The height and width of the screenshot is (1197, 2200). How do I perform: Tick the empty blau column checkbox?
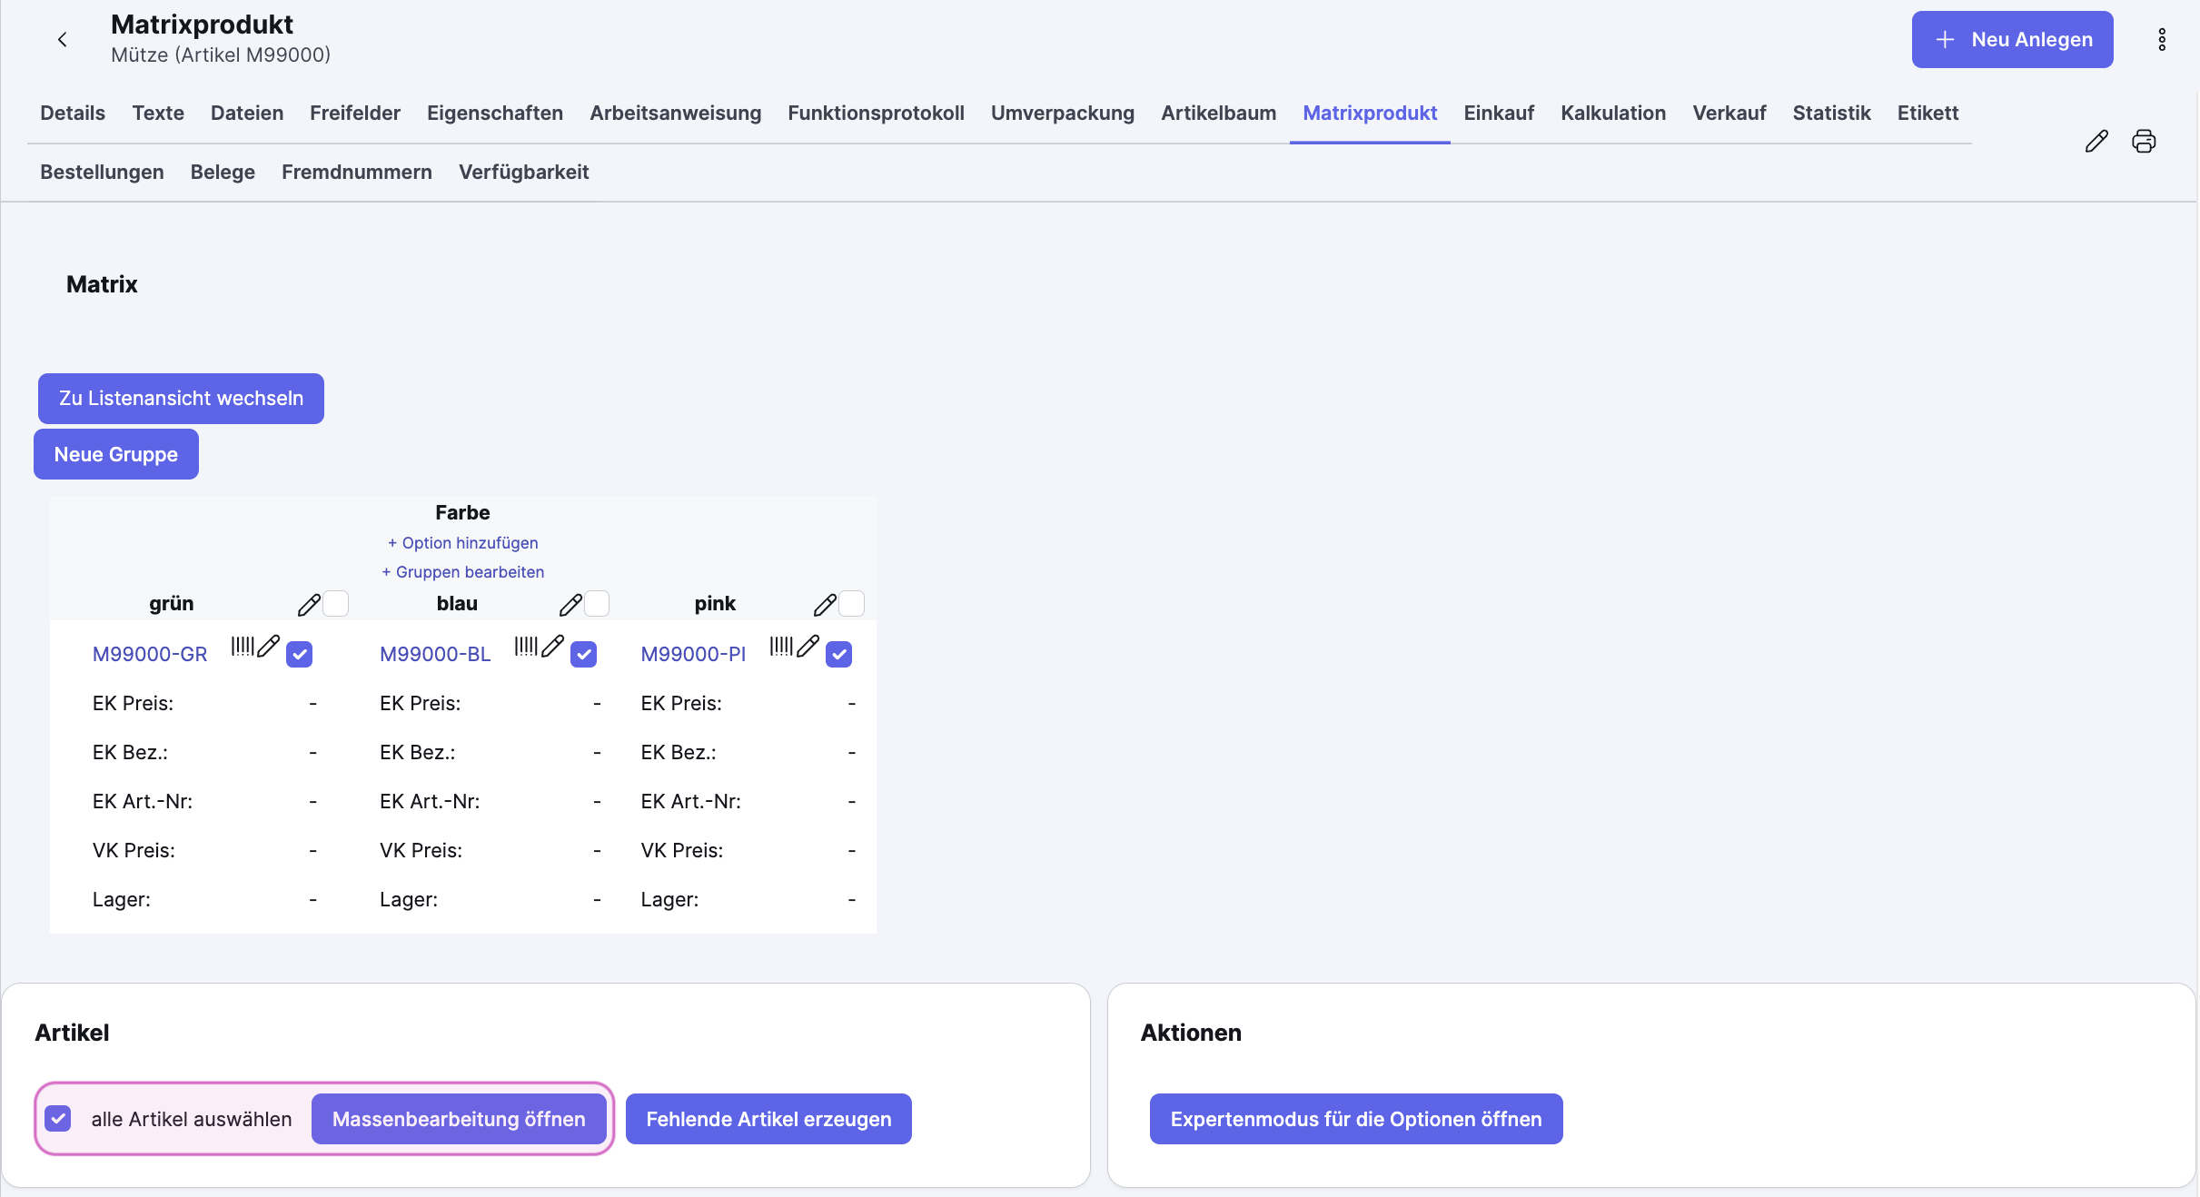pyautogui.click(x=597, y=603)
